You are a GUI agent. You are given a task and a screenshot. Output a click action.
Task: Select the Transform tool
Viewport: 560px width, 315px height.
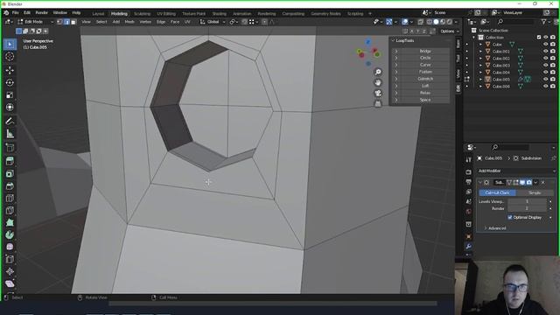(x=10, y=107)
